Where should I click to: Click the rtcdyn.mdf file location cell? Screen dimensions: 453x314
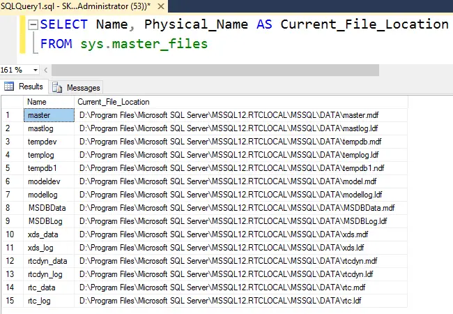click(241, 261)
